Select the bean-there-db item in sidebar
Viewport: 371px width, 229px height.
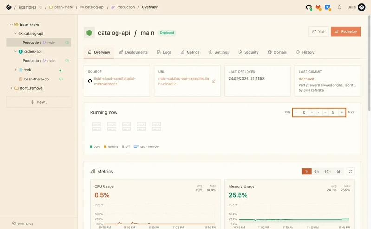pos(36,79)
